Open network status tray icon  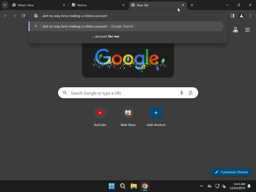[217, 186]
